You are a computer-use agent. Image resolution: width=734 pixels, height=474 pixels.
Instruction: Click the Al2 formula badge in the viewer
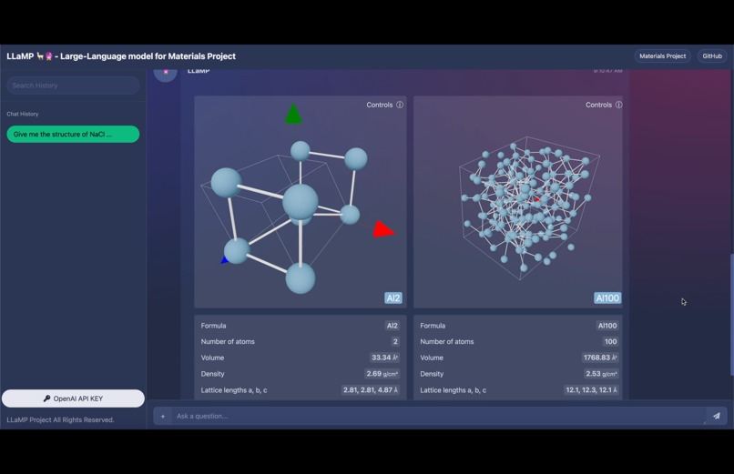(393, 298)
